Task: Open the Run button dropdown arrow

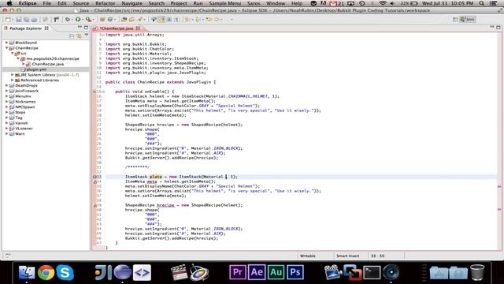Action: (x=82, y=20)
